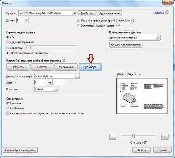The image size is (175, 158).
Task: Increase copies with the stepper arrow
Action: (x=27, y=19)
